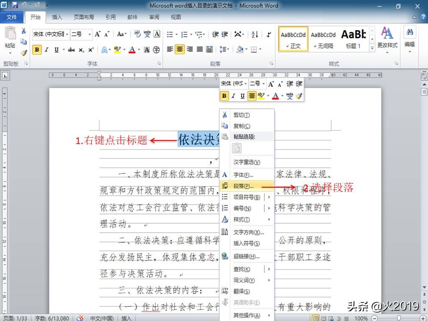
Task: Click the Sort icon in the Paragraph group
Action: click(x=254, y=34)
